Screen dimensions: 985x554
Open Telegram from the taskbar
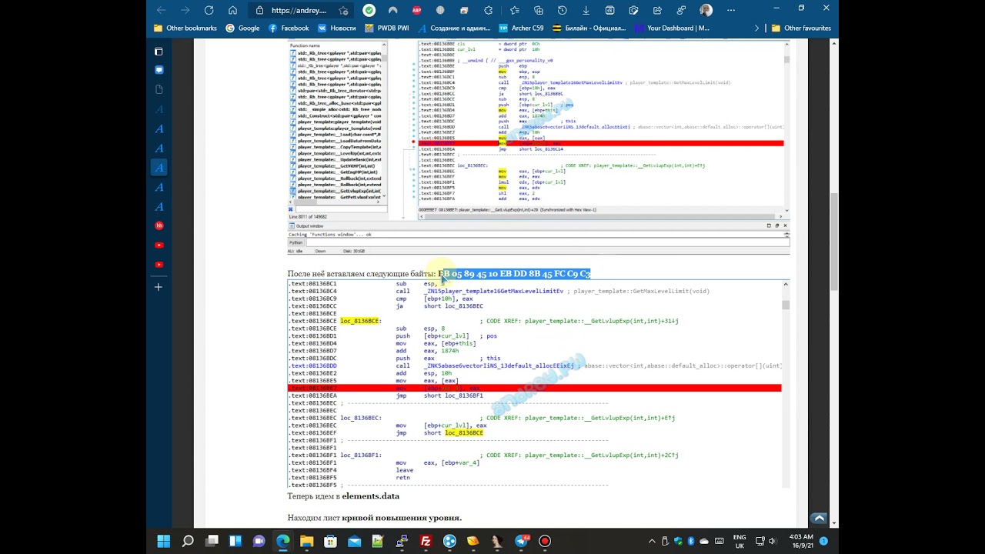point(521,541)
